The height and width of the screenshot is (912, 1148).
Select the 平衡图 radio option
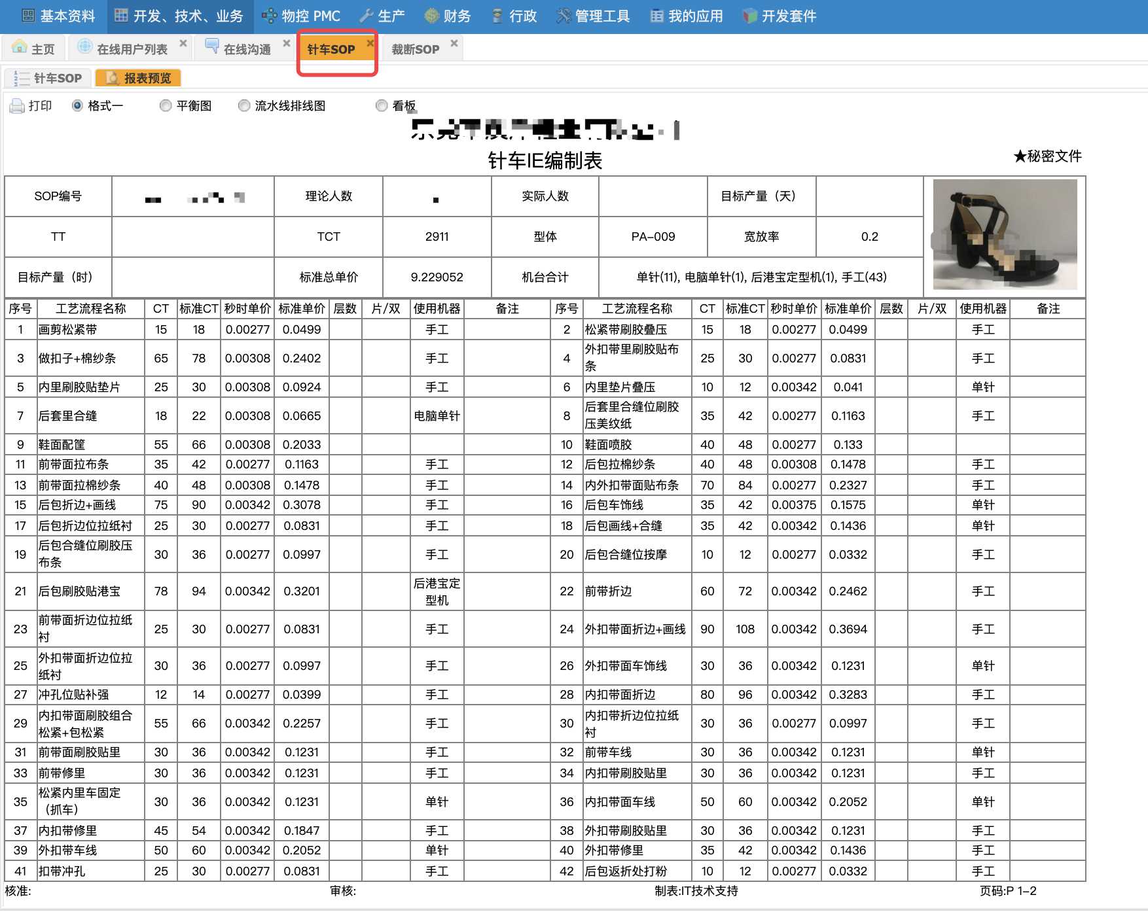coord(166,106)
